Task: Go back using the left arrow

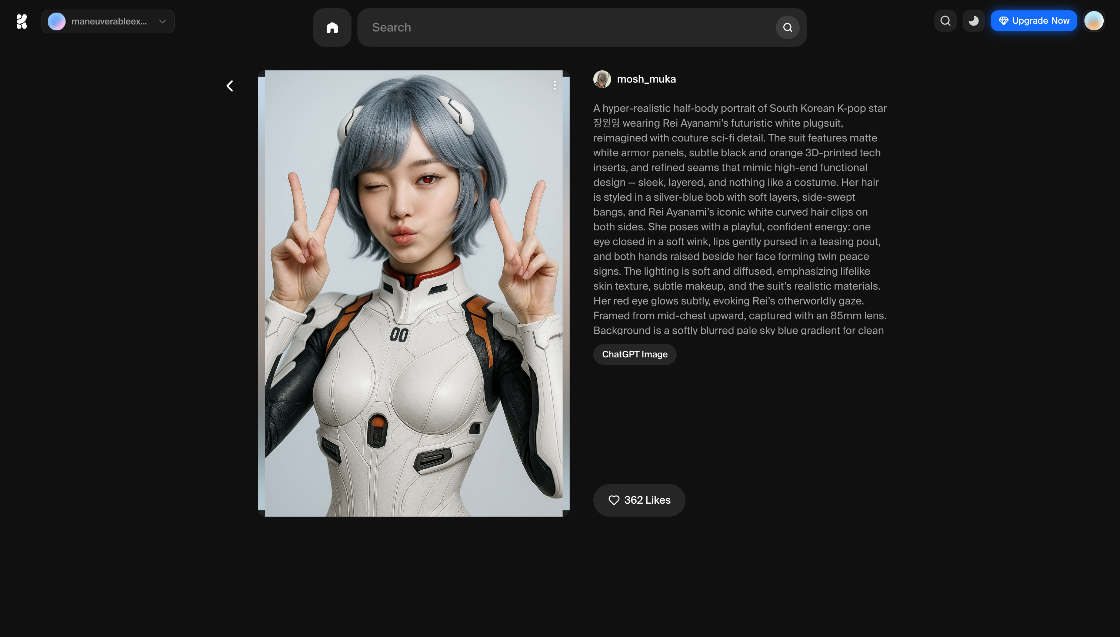Action: click(x=230, y=86)
